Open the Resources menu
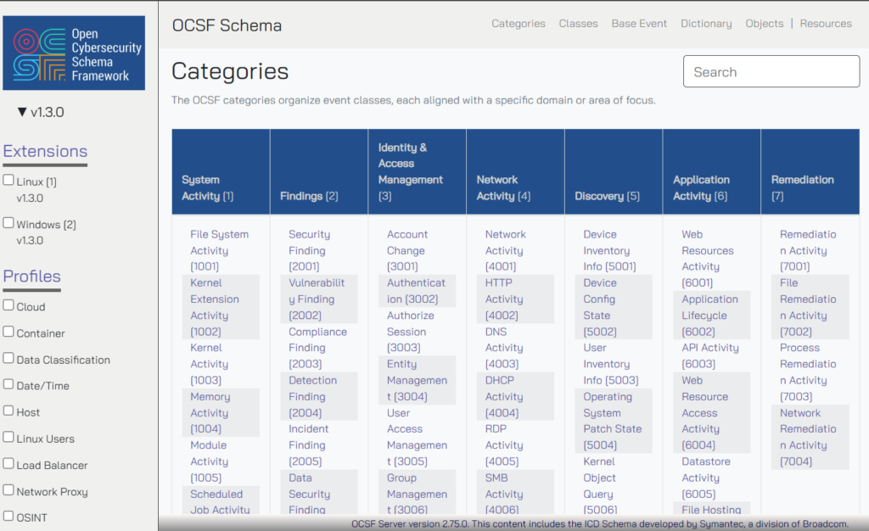The image size is (869, 531). (826, 24)
